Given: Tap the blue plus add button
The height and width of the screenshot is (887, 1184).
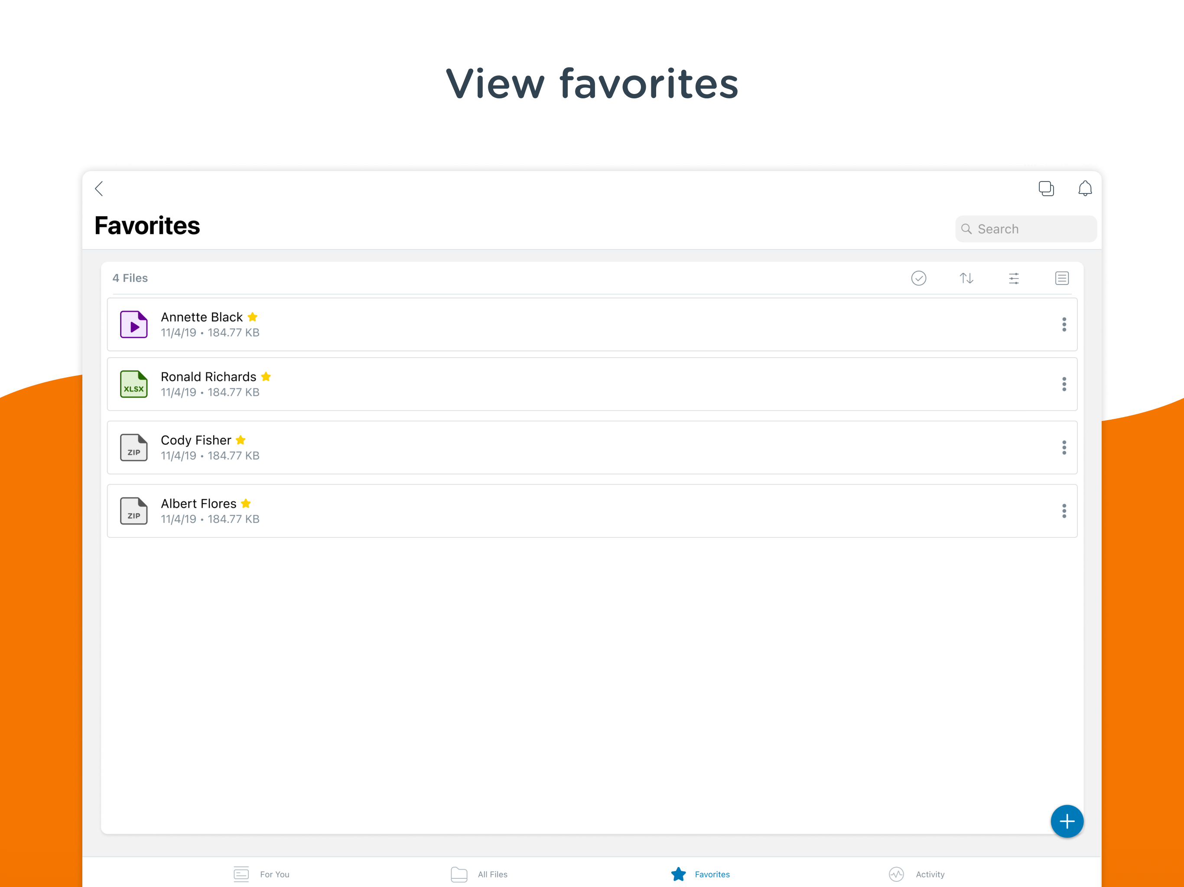Looking at the screenshot, I should pyautogui.click(x=1067, y=821).
